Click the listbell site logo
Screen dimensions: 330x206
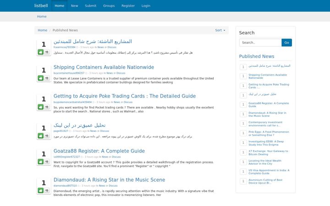coord(41,5)
